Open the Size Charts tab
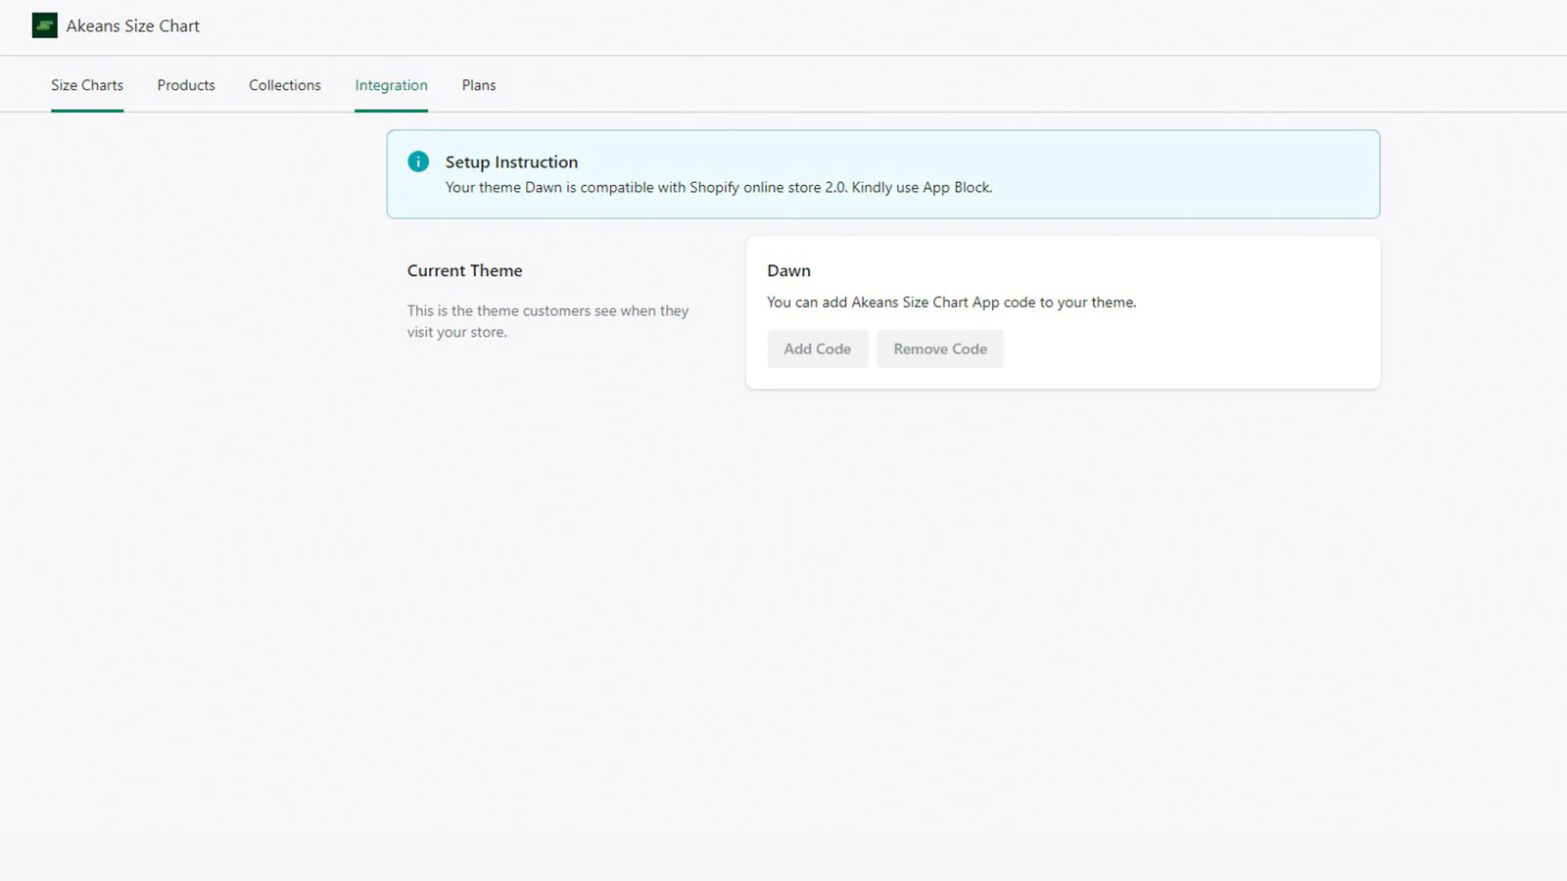 [87, 85]
